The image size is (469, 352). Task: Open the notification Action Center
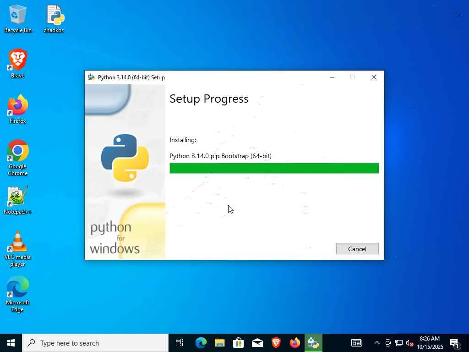point(455,343)
